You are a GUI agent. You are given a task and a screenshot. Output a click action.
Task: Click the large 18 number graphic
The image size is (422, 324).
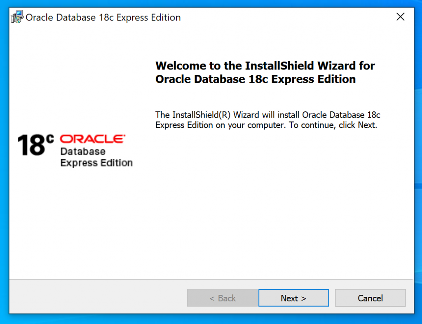point(31,146)
